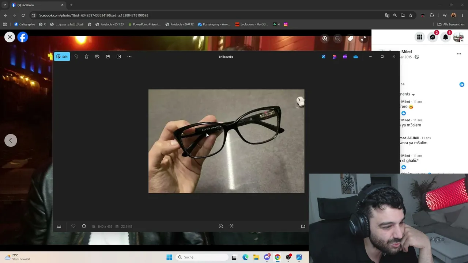Click the Edit button in Photos
This screenshot has width=468, height=263.
[62, 57]
